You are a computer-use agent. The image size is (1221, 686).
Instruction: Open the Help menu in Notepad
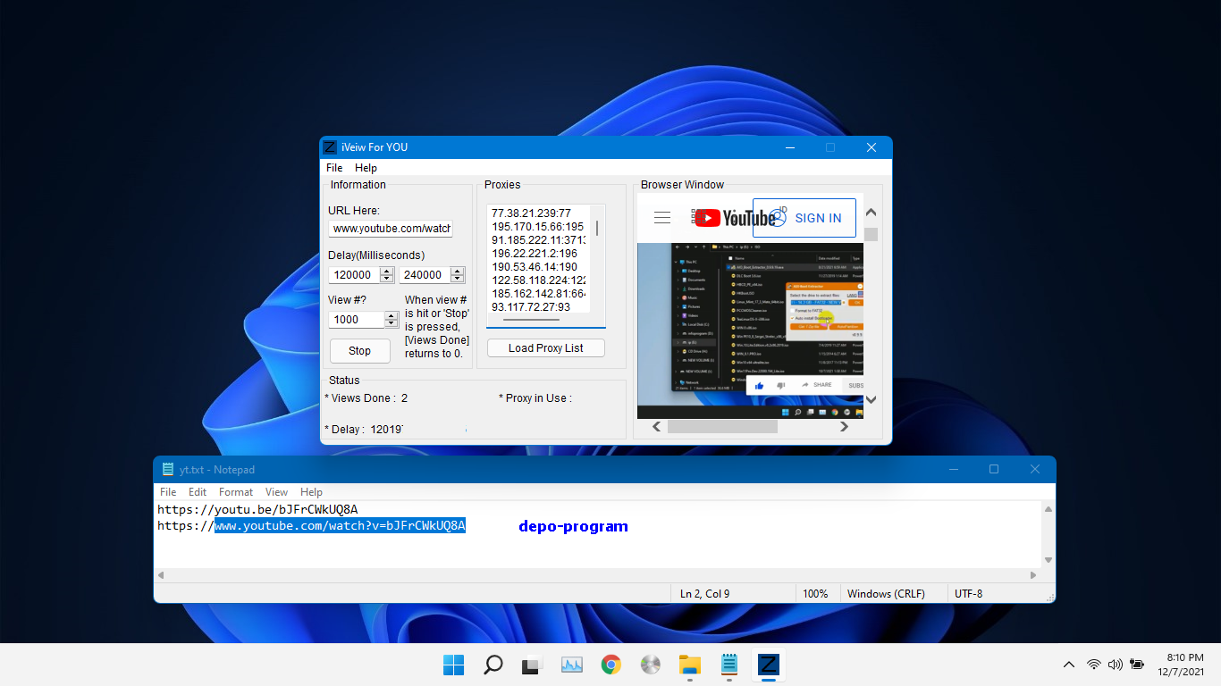click(x=311, y=492)
